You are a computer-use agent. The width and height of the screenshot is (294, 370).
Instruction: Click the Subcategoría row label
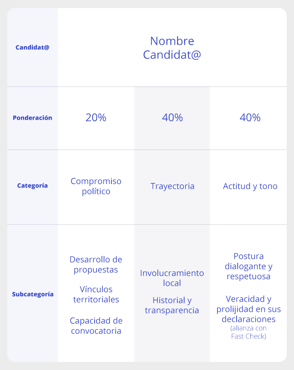point(33,294)
